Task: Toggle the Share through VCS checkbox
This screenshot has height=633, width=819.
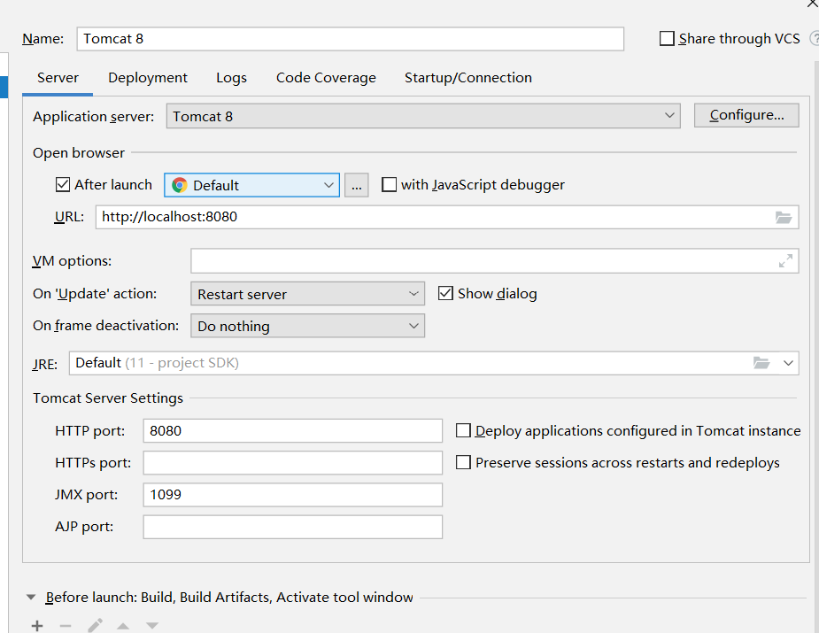Action: 667,39
